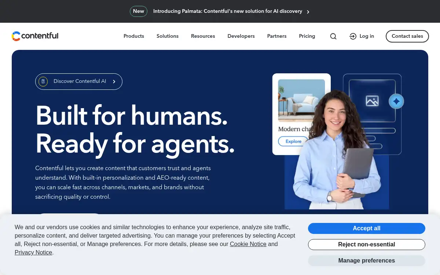Click the Discover Contentful AI circle icon
This screenshot has width=440, height=275.
point(43,81)
